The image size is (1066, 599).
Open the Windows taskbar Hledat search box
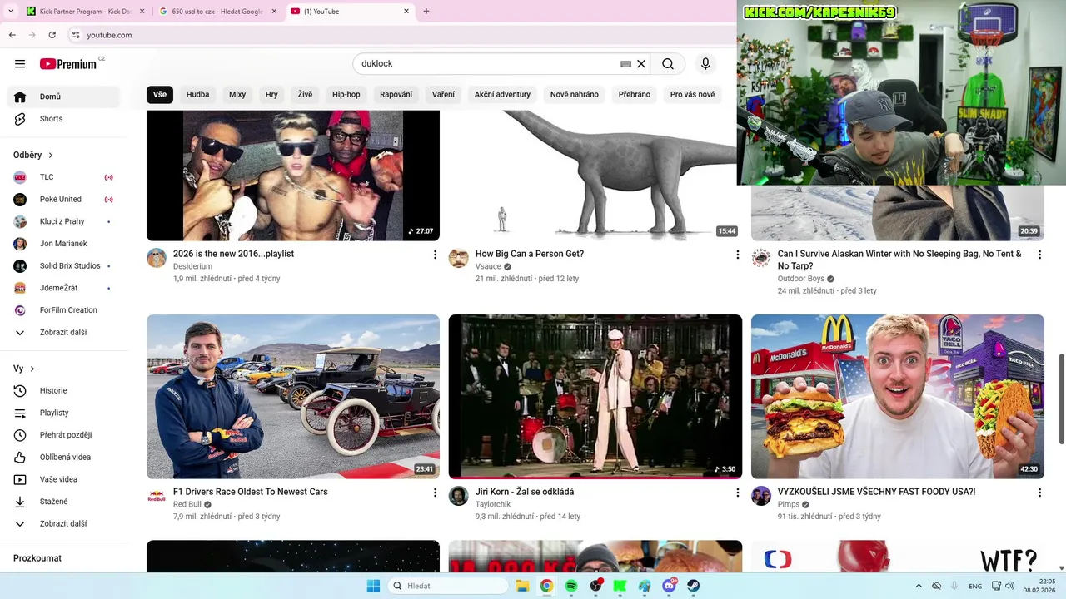point(450,586)
